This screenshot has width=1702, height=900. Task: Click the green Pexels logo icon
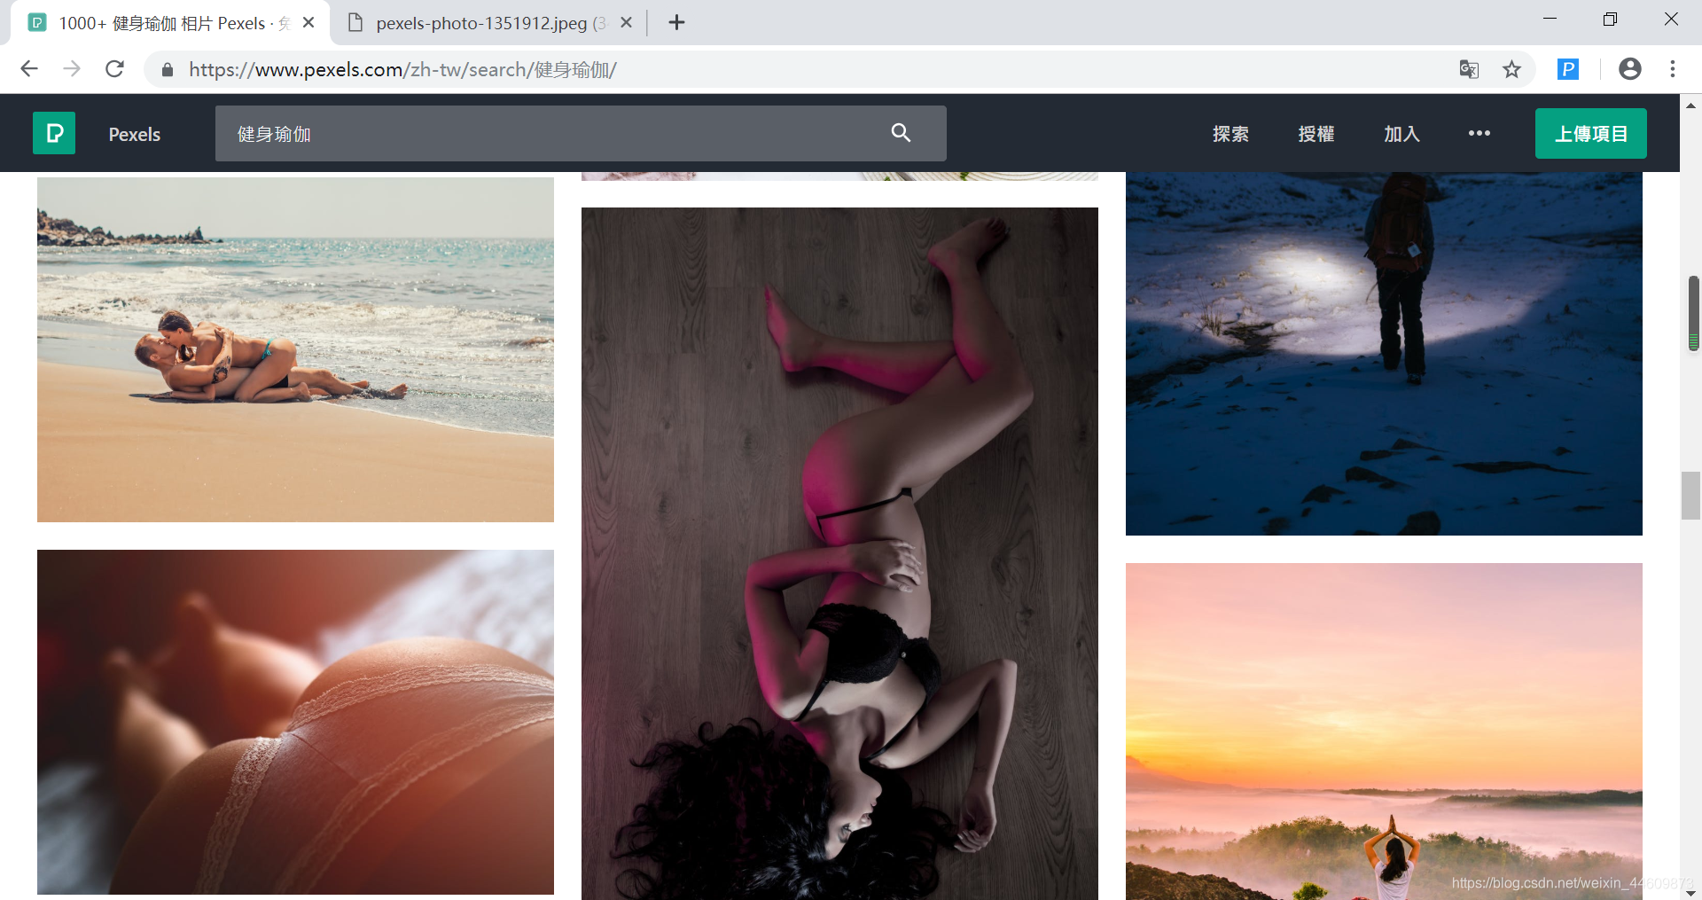coord(54,133)
